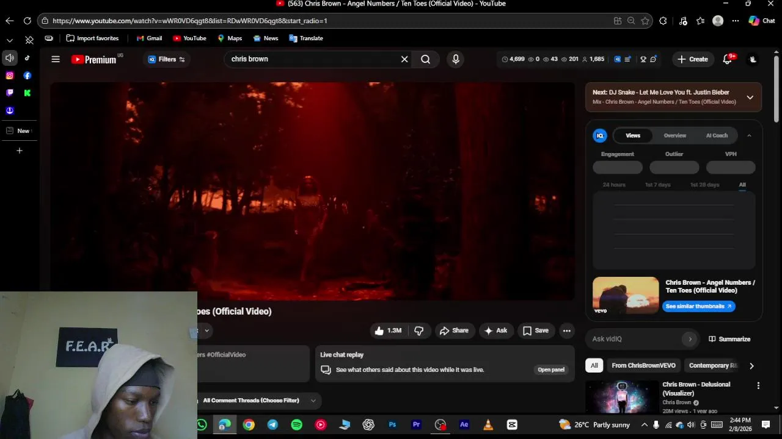Image resolution: width=782 pixels, height=439 pixels.
Task: Click in the 'Ask vidIQ' input field
Action: pos(635,339)
